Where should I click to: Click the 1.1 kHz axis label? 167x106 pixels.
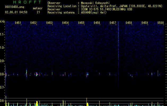(x=2, y=34)
